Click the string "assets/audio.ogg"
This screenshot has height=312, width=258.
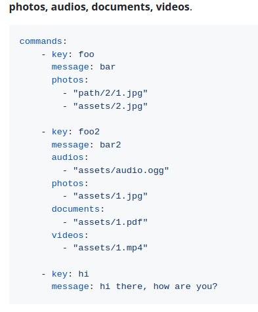(x=121, y=170)
